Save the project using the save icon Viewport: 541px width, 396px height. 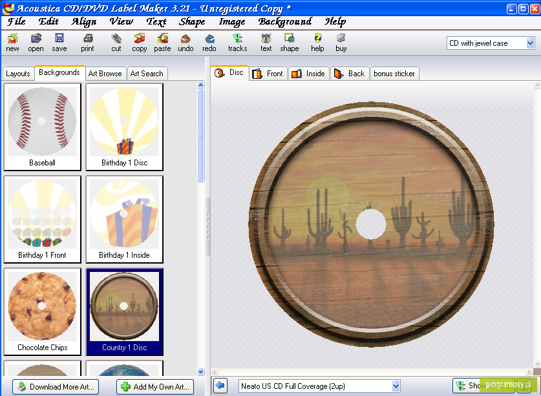(59, 43)
